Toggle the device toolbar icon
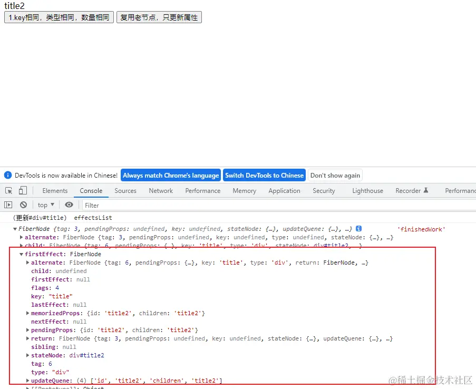 tap(23, 191)
